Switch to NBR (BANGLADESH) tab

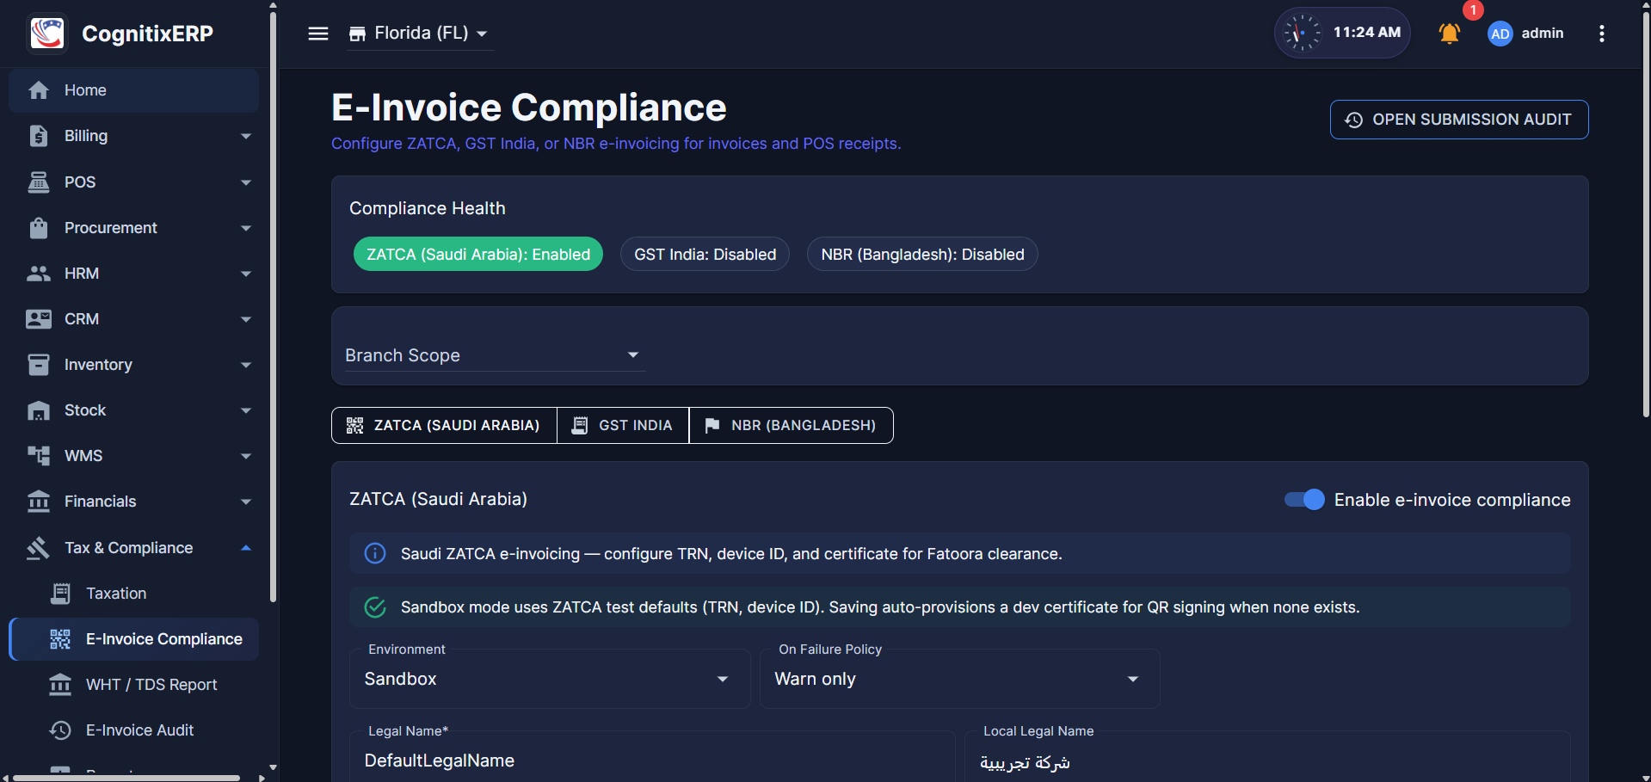(x=792, y=425)
